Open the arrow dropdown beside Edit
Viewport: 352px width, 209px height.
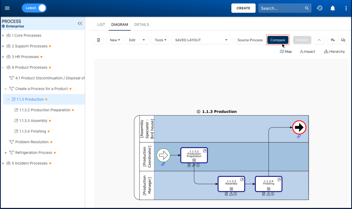[x=144, y=40]
